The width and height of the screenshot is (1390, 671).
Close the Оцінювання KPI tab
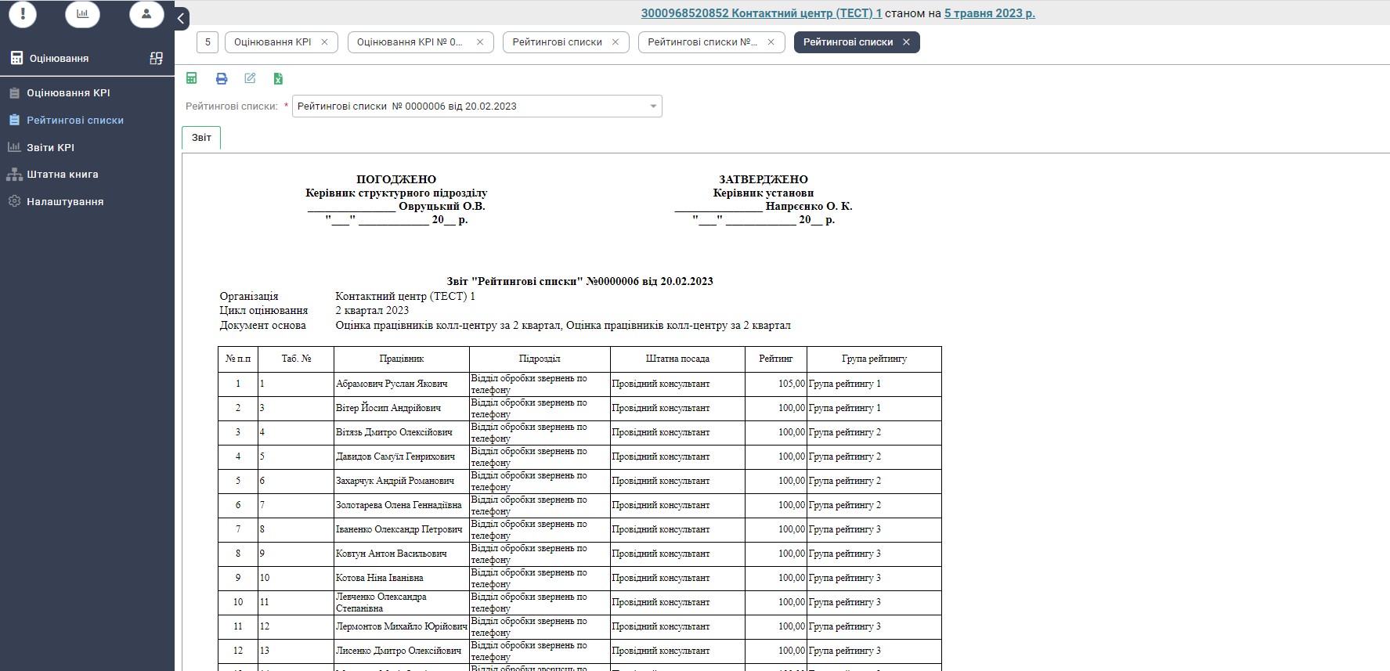pos(324,42)
